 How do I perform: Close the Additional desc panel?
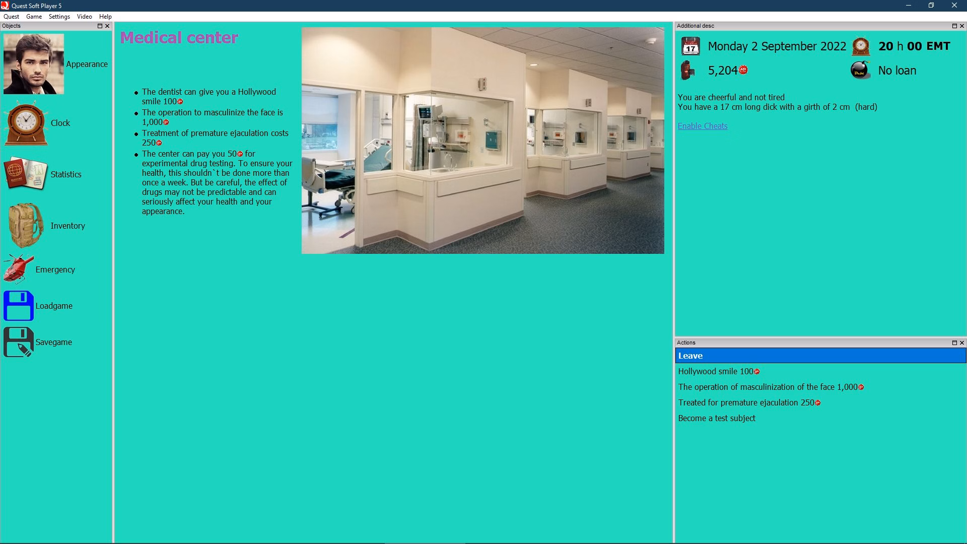(x=962, y=26)
